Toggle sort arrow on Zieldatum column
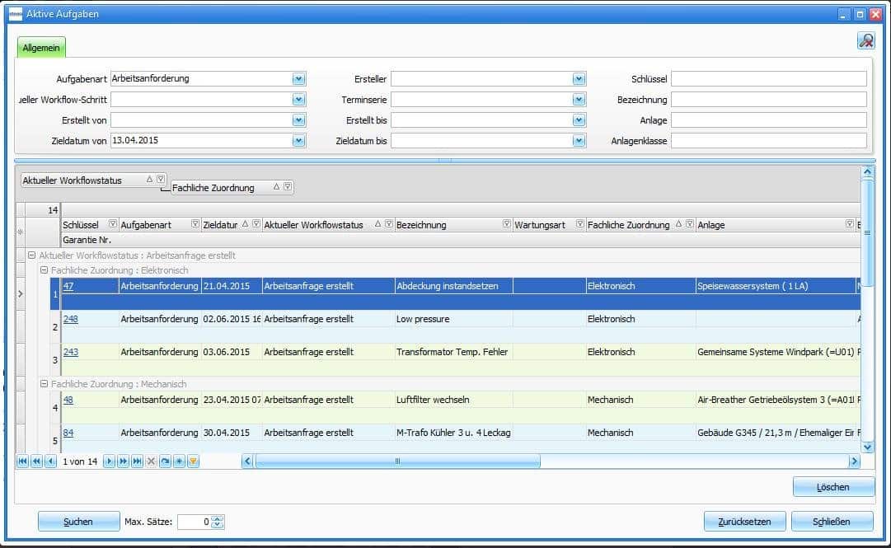The image size is (891, 548). [245, 224]
